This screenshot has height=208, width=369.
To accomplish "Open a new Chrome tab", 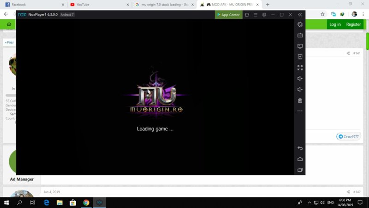I will (x=268, y=5).
